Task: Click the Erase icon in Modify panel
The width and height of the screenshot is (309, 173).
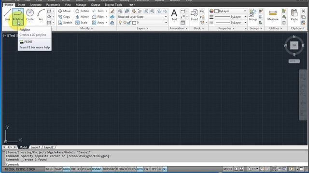Action: point(112,11)
